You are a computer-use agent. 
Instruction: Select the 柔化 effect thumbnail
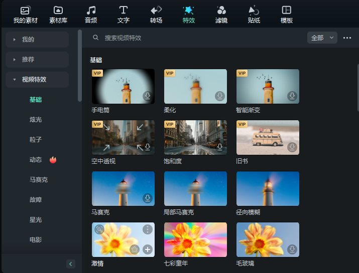pyautogui.click(x=195, y=86)
